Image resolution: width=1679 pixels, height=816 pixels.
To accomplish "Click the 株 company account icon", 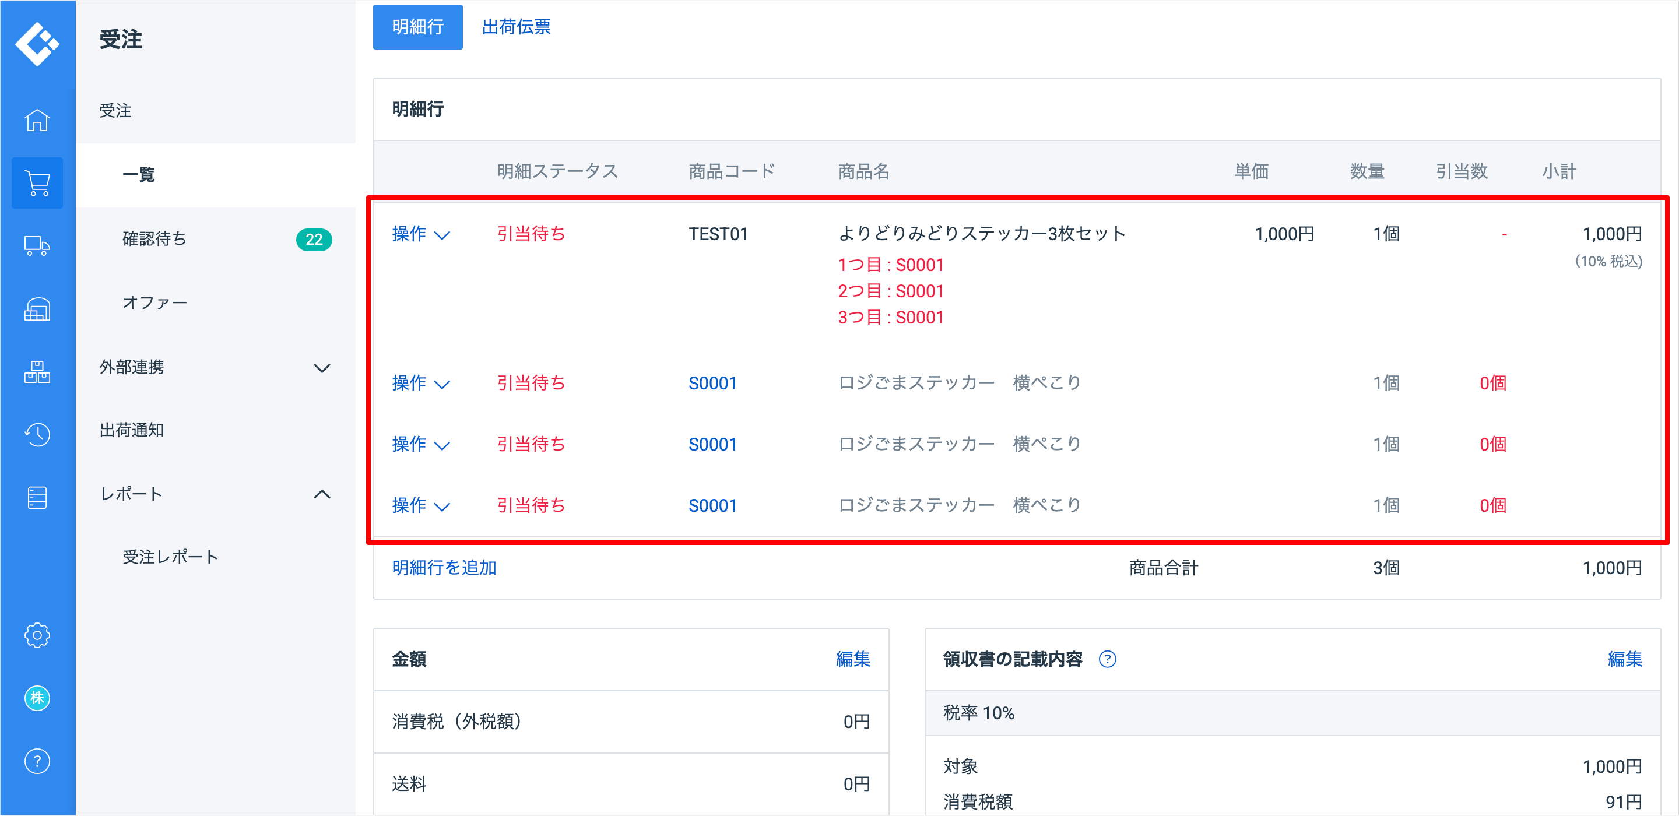I will 37,698.
